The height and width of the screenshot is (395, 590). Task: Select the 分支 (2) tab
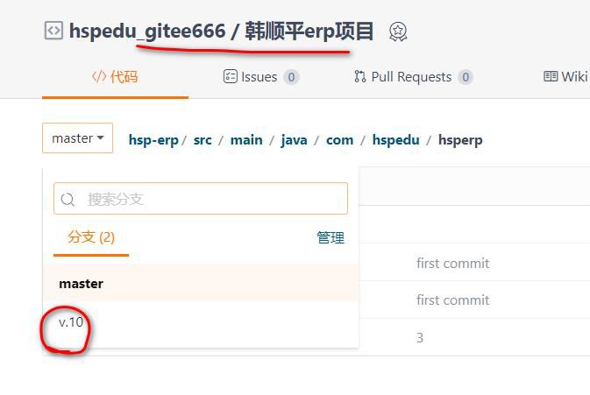[x=91, y=237]
